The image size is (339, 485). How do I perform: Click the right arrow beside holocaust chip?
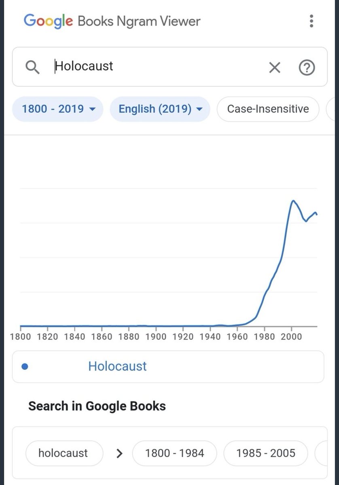(x=119, y=453)
